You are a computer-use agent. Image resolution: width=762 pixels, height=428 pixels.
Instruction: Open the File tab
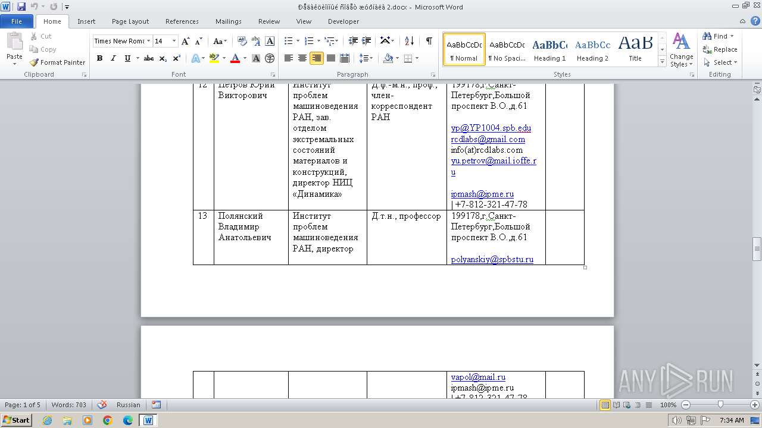tap(17, 21)
